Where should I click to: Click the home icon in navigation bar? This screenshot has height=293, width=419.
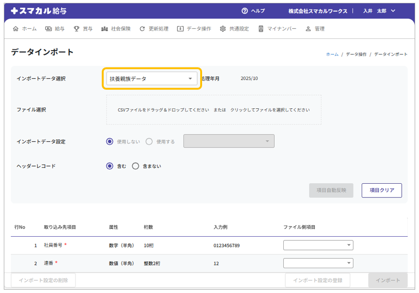point(16,29)
